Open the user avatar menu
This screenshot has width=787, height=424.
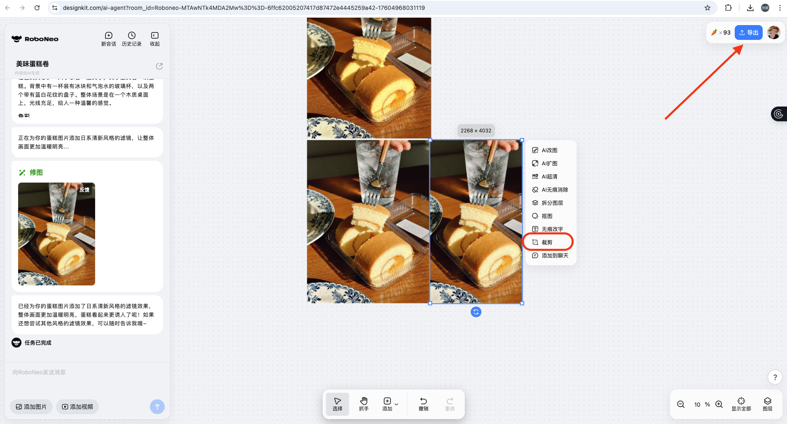(x=773, y=32)
